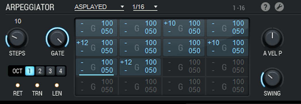This screenshot has height=104, width=301.
Task: Open the arpeggiator help question-mark icon
Action: click(265, 7)
